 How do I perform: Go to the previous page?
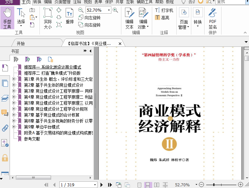[x=54, y=185]
